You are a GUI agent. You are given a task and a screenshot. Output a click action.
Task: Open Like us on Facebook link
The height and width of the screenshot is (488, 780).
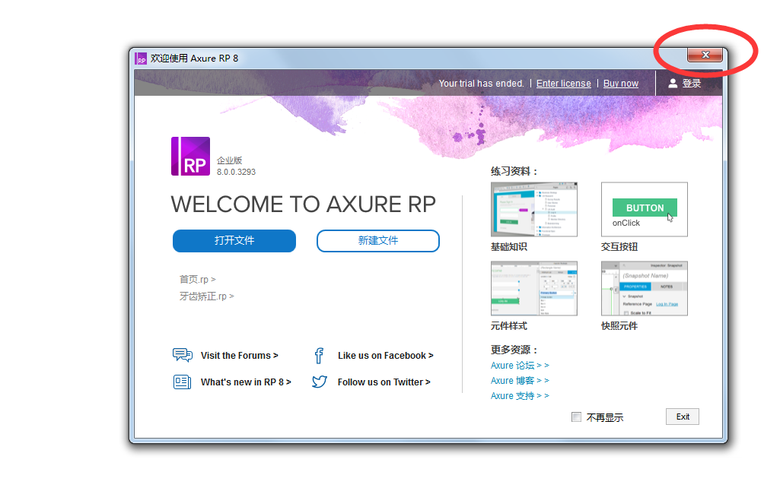click(386, 355)
